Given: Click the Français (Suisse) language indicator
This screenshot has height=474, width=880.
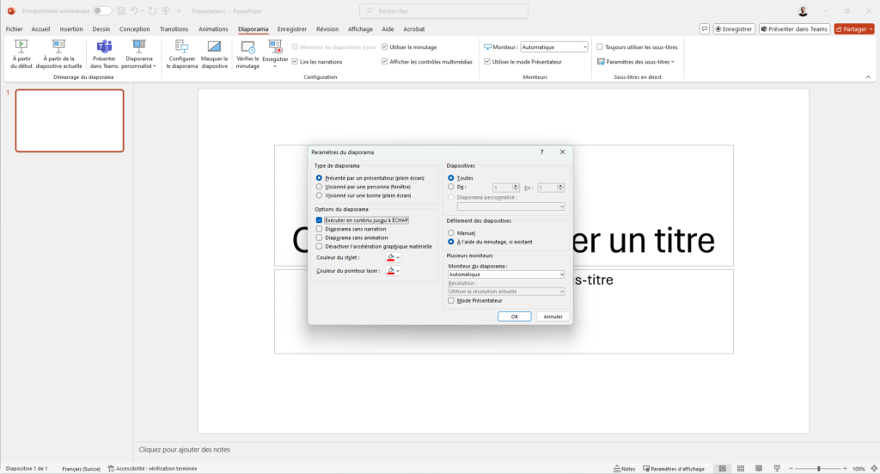Looking at the screenshot, I should coord(81,468).
